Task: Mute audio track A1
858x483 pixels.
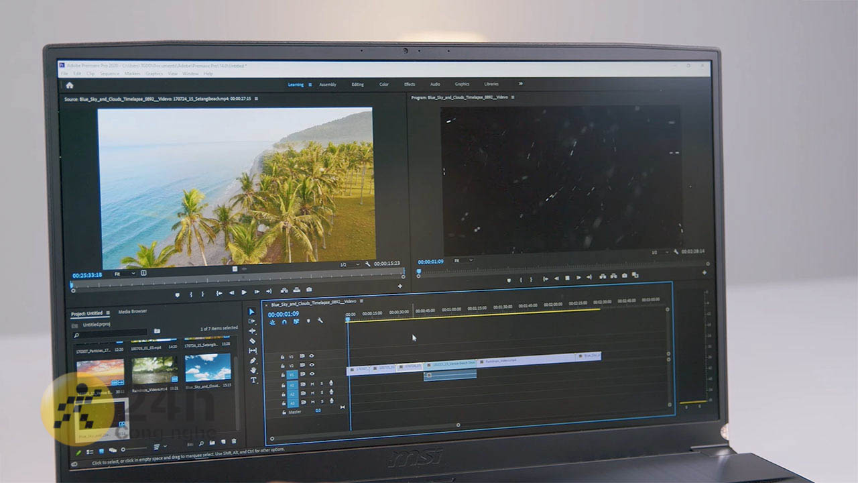Action: click(x=312, y=384)
